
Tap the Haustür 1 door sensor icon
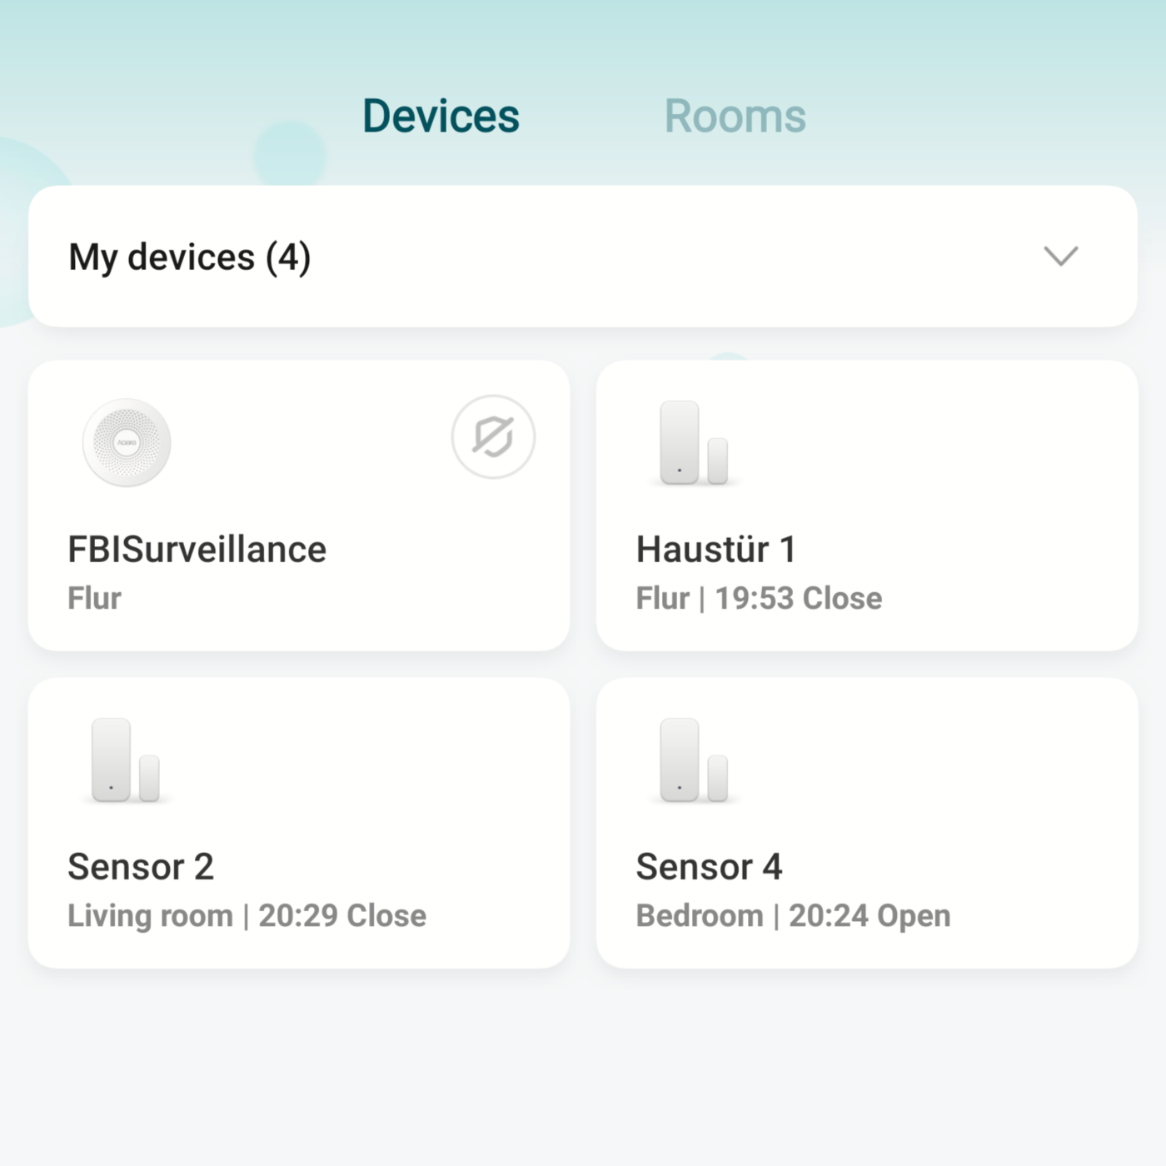694,442
